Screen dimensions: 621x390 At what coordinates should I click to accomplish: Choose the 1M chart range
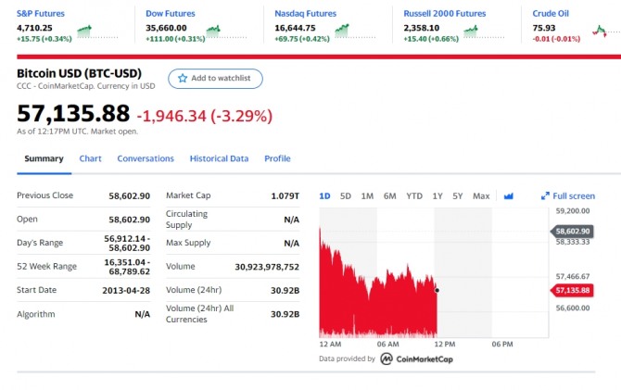point(367,195)
